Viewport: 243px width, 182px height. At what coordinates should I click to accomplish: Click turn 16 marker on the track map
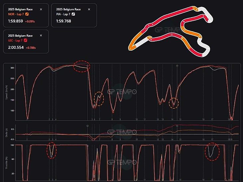(182, 38)
